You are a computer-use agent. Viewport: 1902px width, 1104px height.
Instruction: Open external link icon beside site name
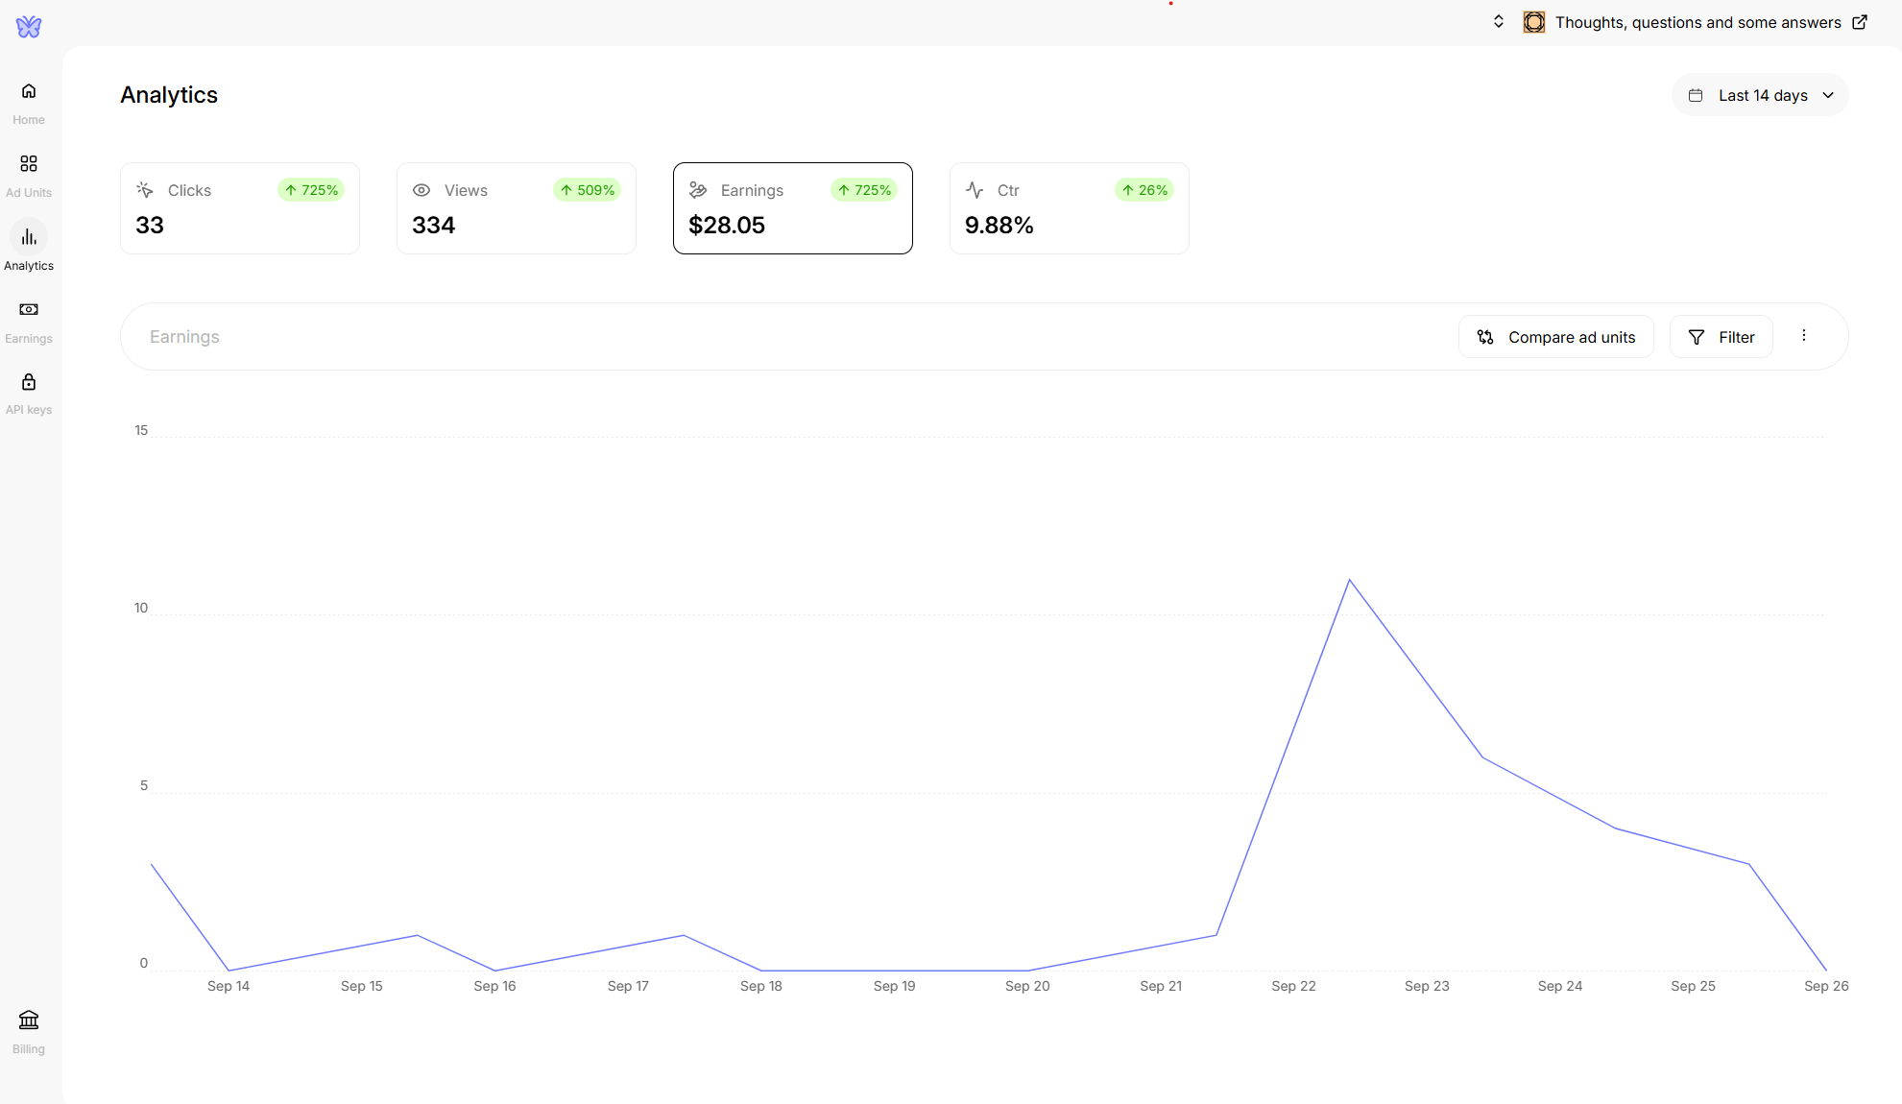point(1860,22)
